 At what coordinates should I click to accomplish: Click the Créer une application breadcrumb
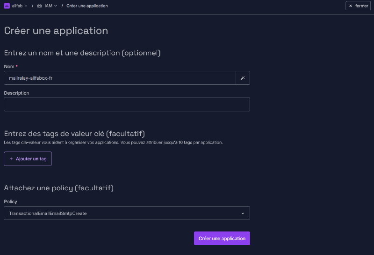click(x=87, y=6)
